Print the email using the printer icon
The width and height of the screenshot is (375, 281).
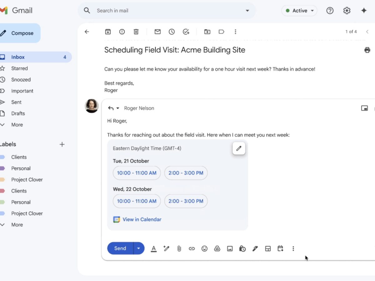coord(367,50)
